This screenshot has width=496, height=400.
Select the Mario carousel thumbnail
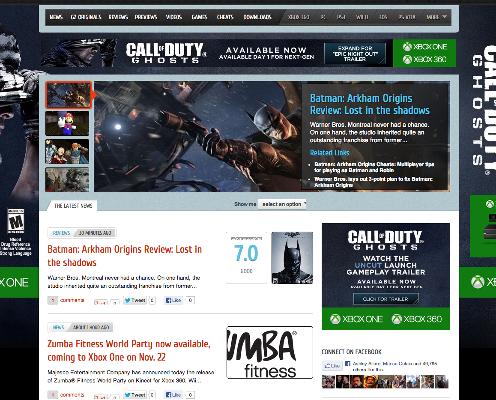pyautogui.click(x=67, y=123)
